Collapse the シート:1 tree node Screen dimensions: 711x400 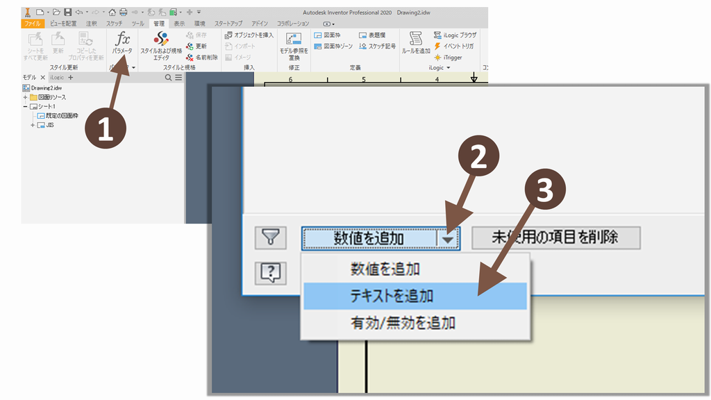point(25,106)
